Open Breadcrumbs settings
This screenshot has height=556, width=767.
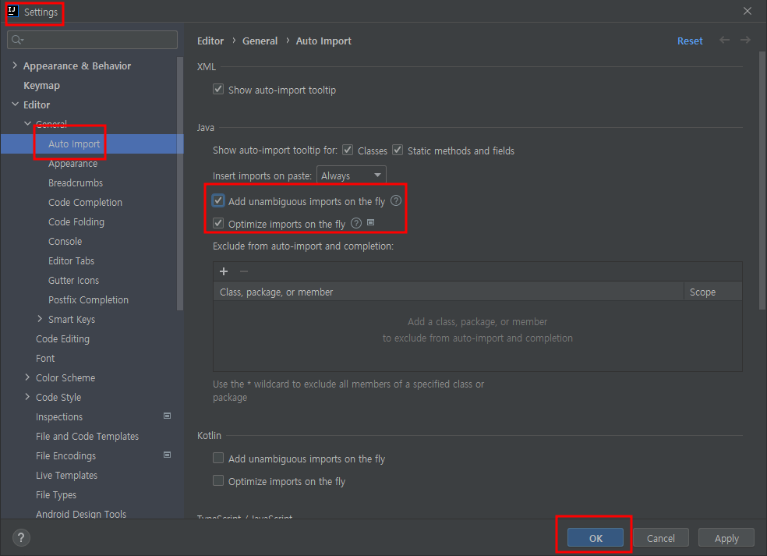[76, 182]
